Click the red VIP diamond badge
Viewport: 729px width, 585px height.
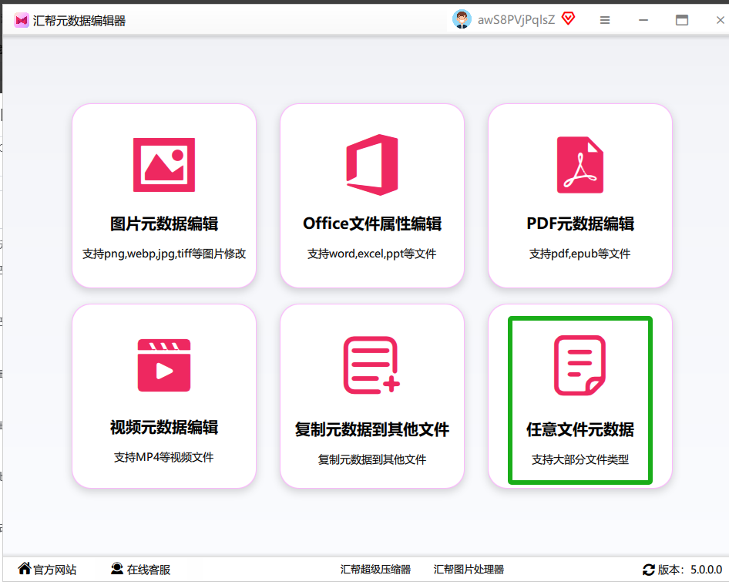click(x=568, y=18)
